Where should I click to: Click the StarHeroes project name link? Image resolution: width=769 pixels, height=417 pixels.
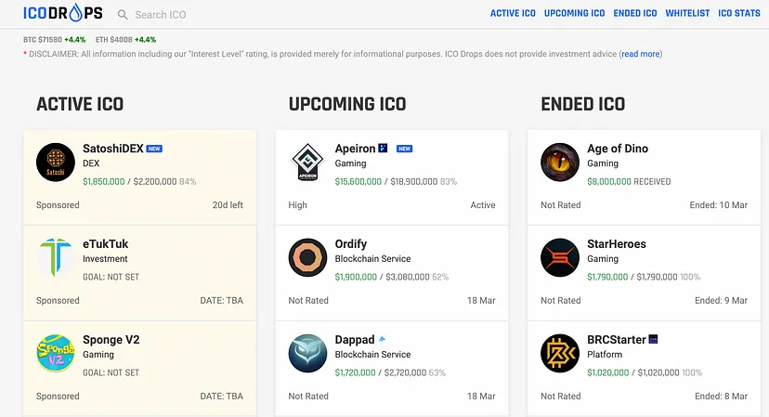pyautogui.click(x=616, y=244)
